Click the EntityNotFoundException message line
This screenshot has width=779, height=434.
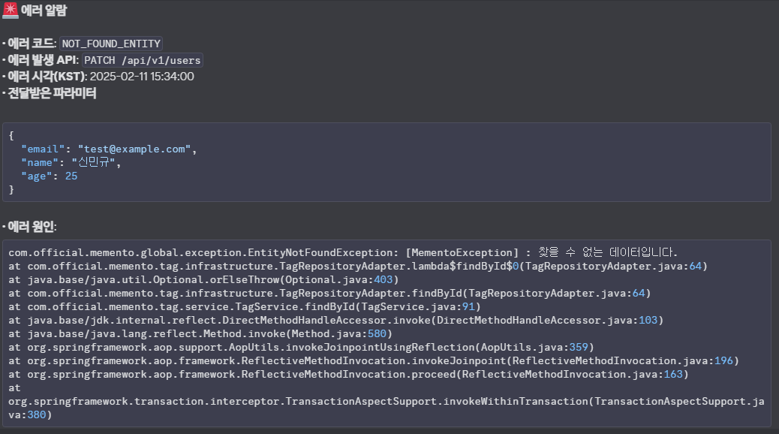click(343, 252)
